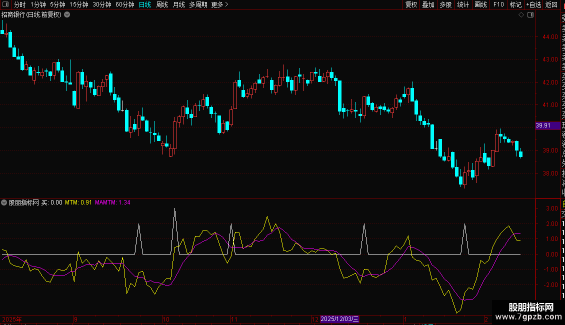
Task: Open the 股朋指标网 indicator dropdown icon
Action: pos(4,202)
